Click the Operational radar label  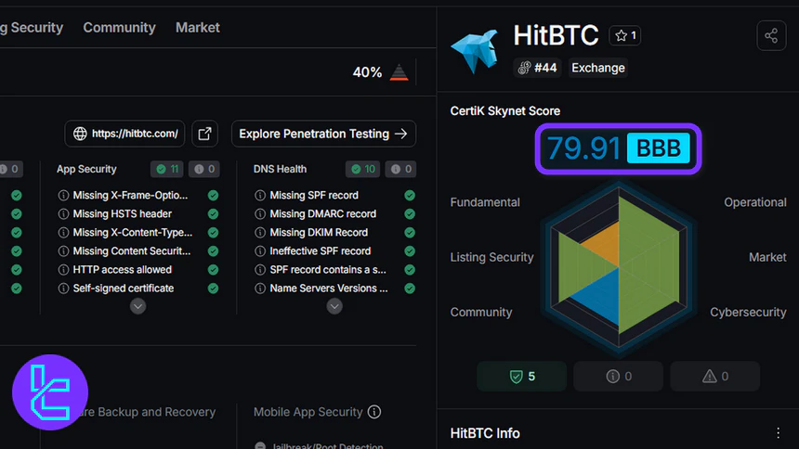[755, 202]
